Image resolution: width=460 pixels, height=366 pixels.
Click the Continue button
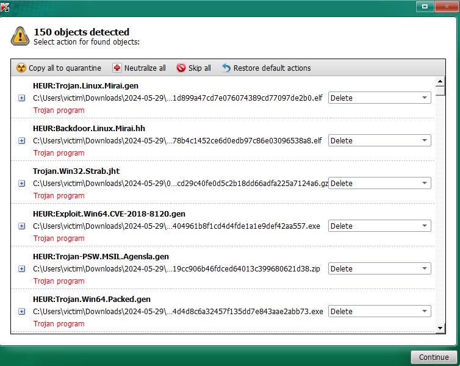point(434,357)
